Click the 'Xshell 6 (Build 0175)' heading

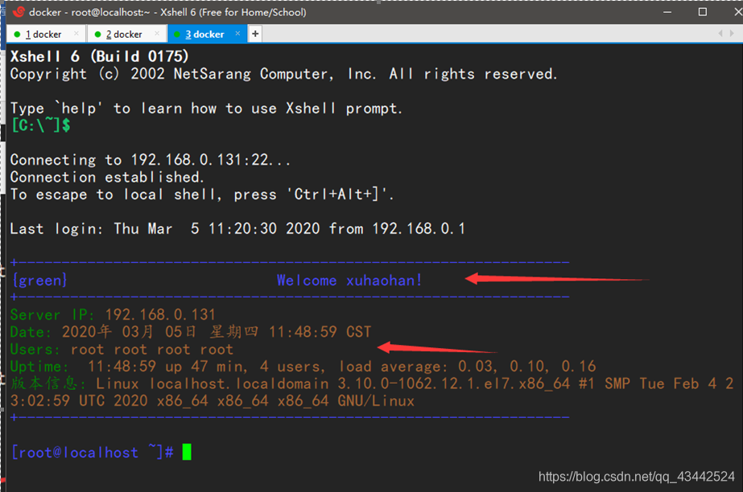coord(100,56)
